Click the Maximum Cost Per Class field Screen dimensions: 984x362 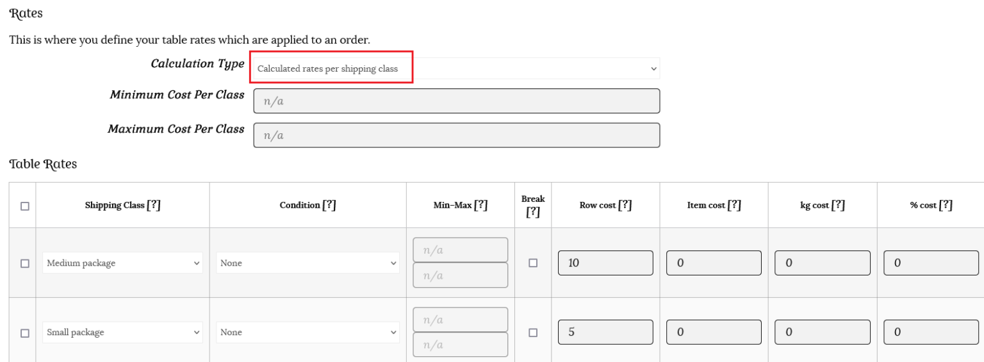456,135
